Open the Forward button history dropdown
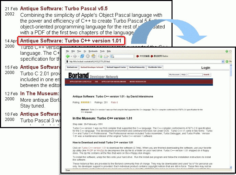This screenshot has width=236, height=175. (x=79, y=57)
